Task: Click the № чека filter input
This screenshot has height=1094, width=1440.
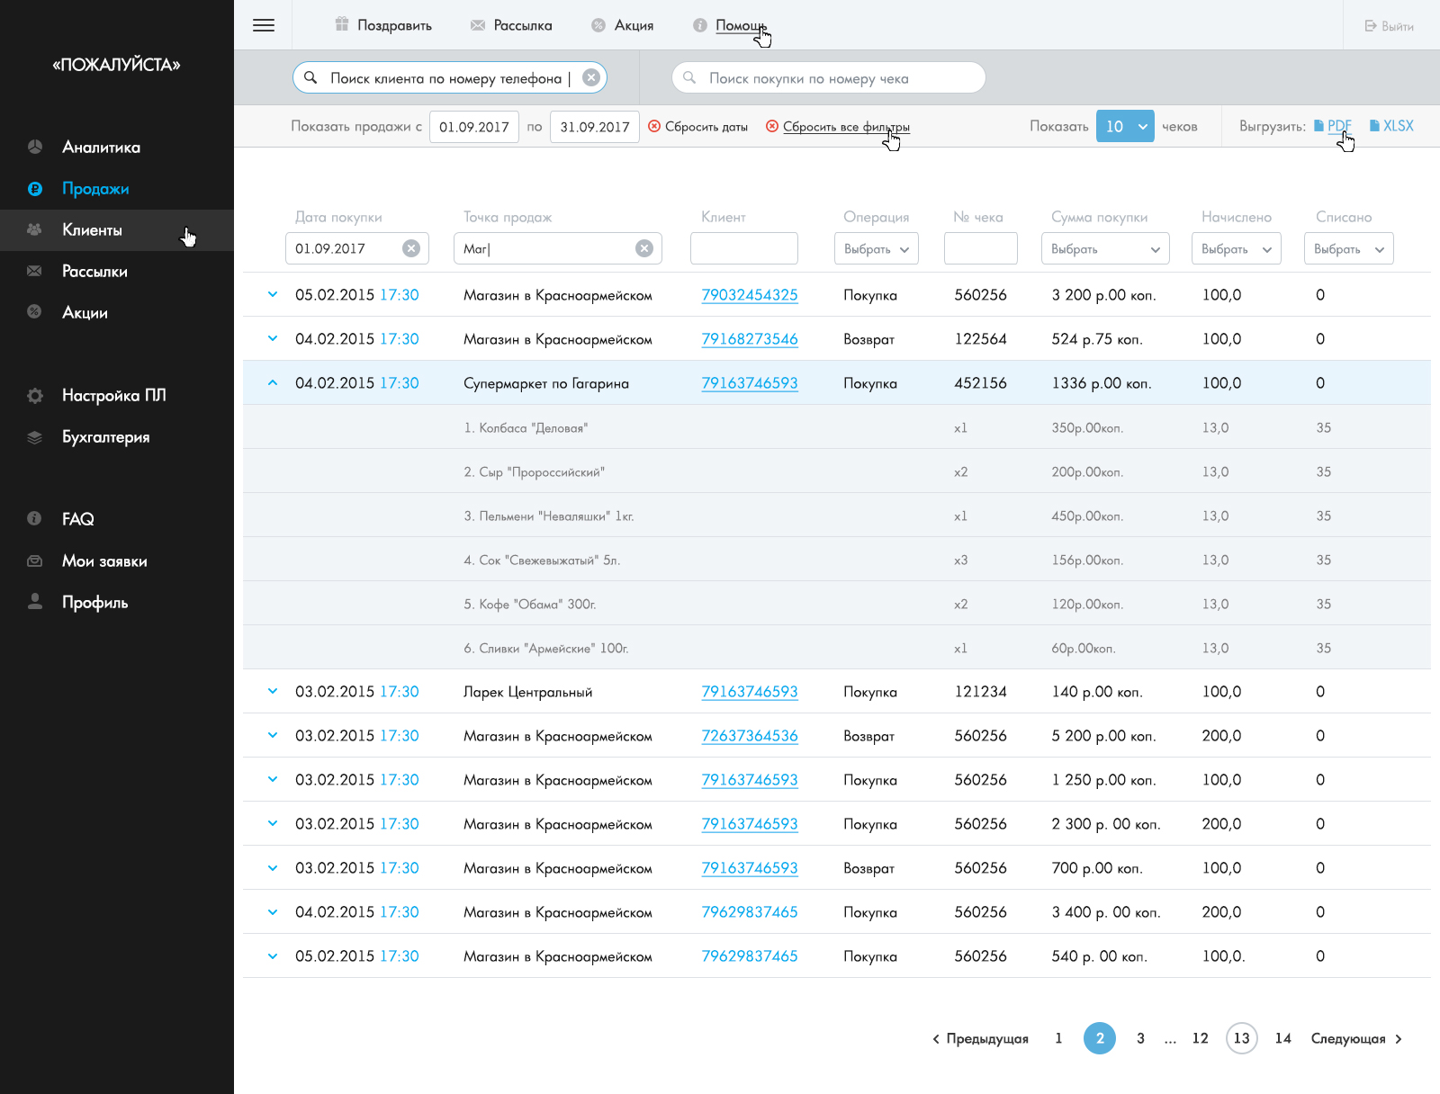Action: tap(981, 248)
